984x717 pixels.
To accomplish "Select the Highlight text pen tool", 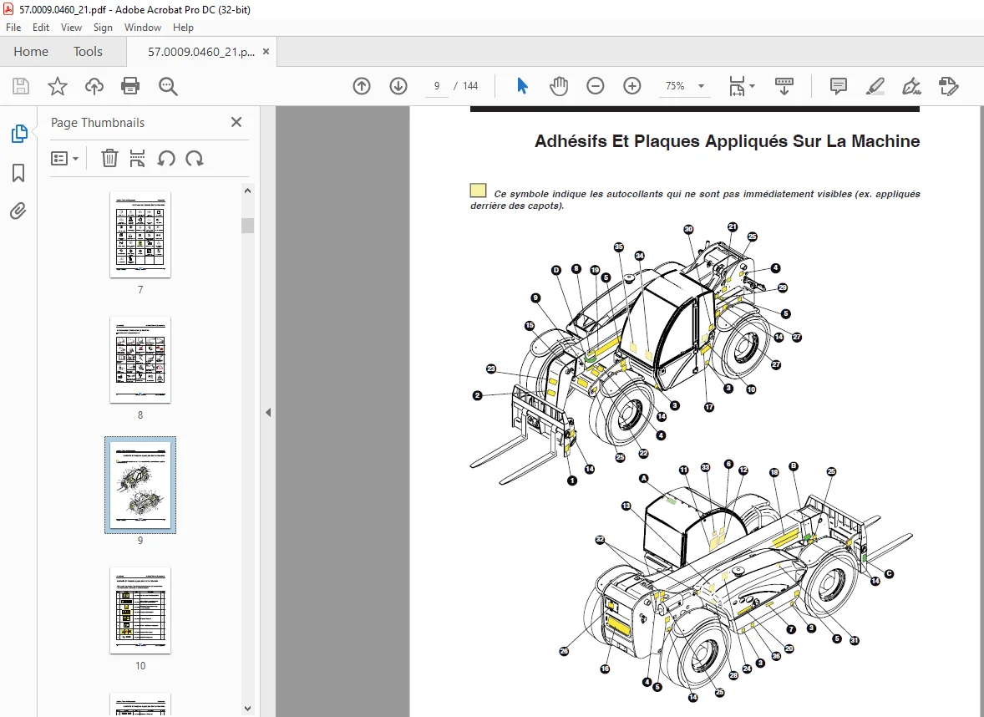I will pos(875,86).
